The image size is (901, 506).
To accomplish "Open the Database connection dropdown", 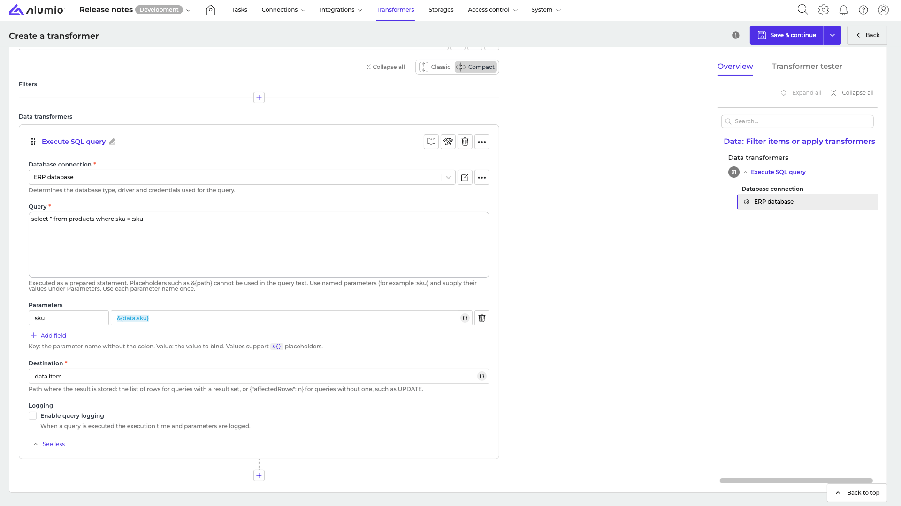I will pos(448,177).
